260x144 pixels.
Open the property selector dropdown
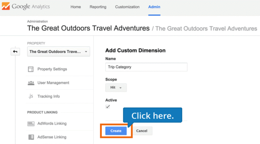58,52
